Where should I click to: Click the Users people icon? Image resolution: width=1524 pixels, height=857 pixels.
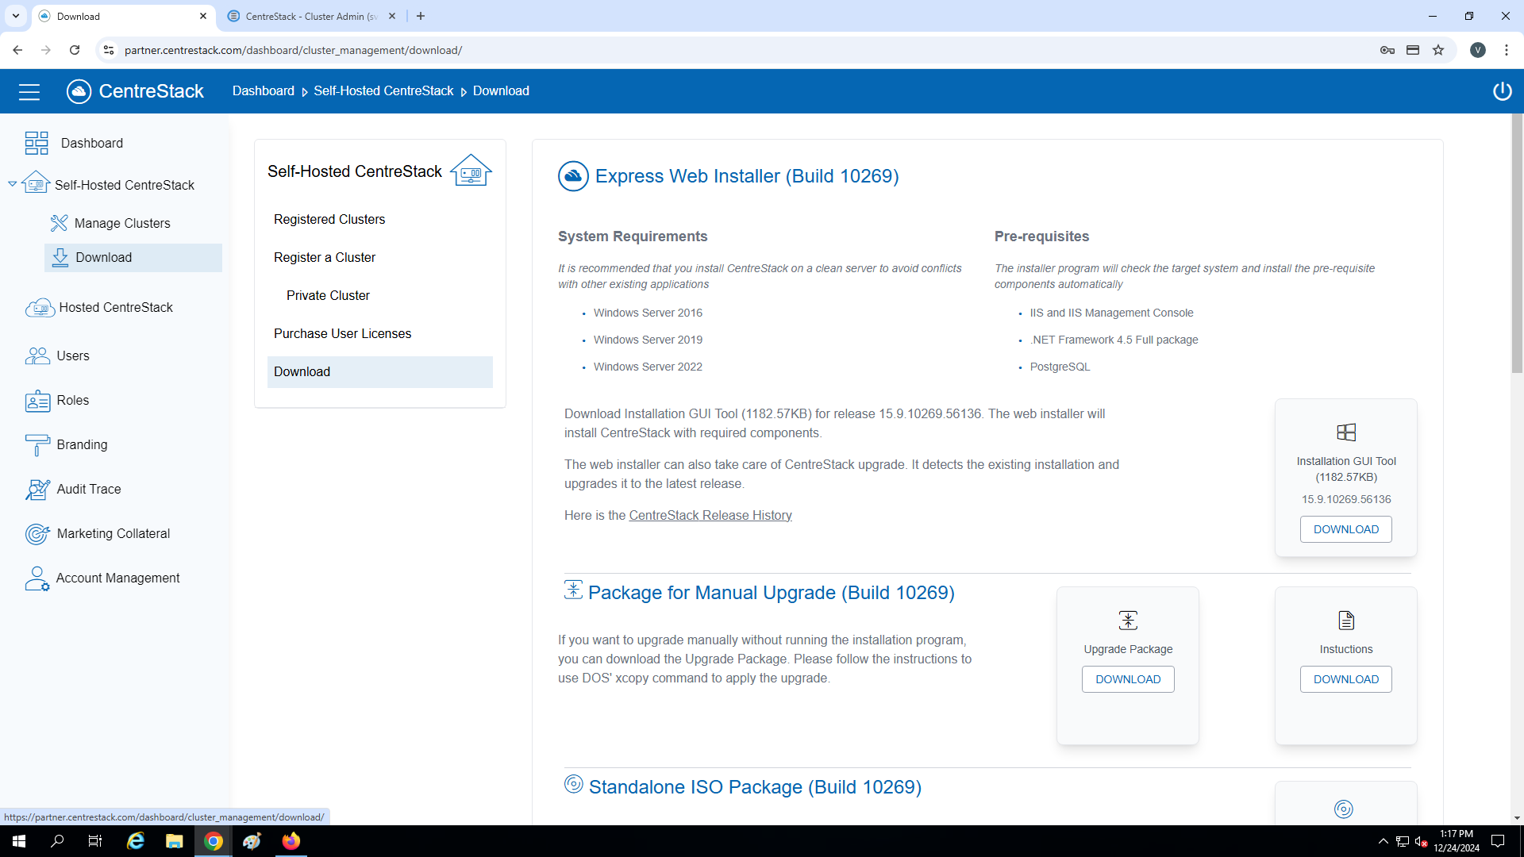pos(37,355)
